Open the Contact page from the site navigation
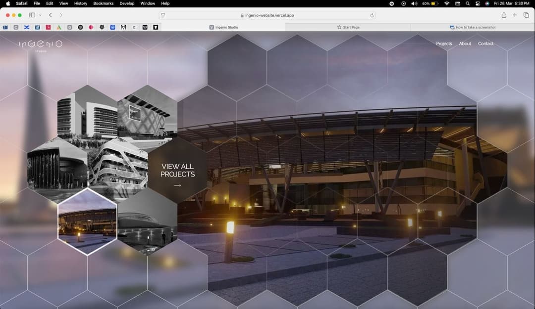This screenshot has width=535, height=309. (485, 44)
